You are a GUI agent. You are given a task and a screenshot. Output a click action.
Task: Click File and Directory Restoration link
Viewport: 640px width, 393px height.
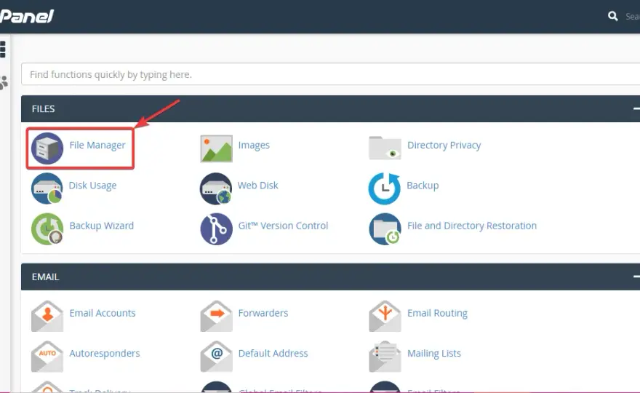click(472, 226)
